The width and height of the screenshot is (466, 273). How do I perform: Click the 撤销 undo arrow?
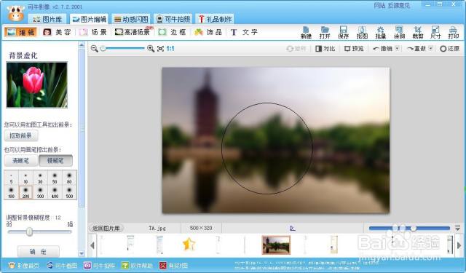(382, 49)
